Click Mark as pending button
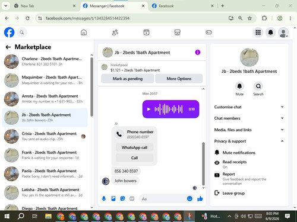The width and height of the screenshot is (297, 222). [x=128, y=79]
